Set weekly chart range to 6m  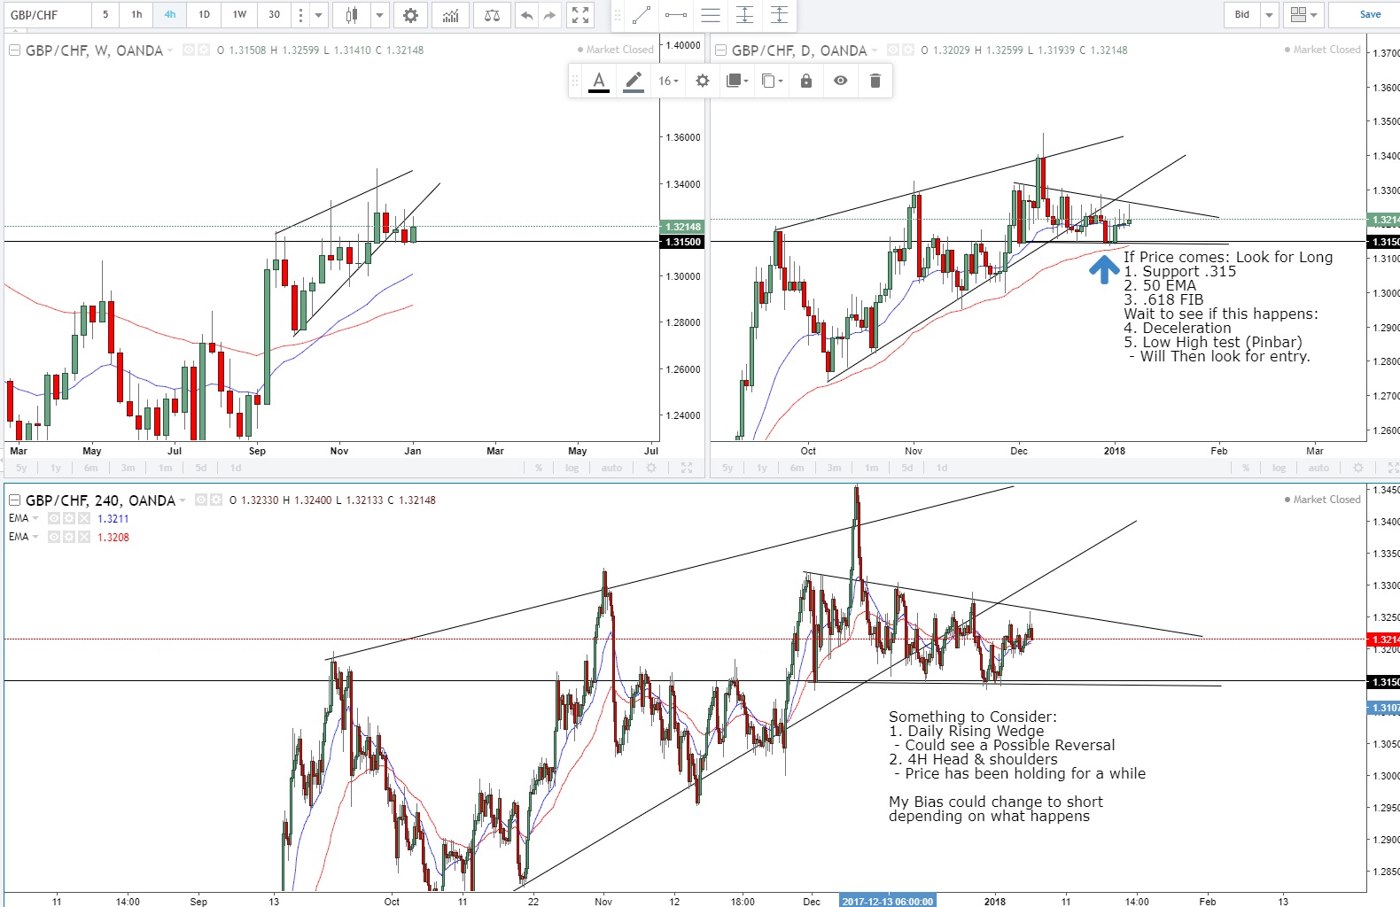91,468
